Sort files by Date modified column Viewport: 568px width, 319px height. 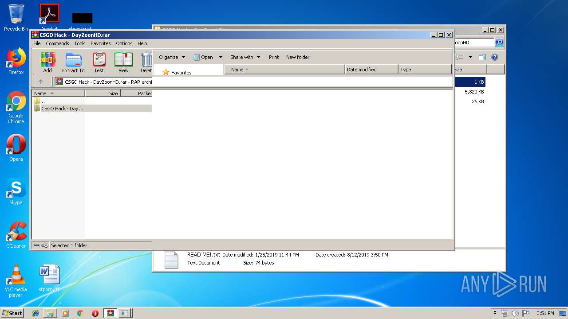click(x=371, y=70)
